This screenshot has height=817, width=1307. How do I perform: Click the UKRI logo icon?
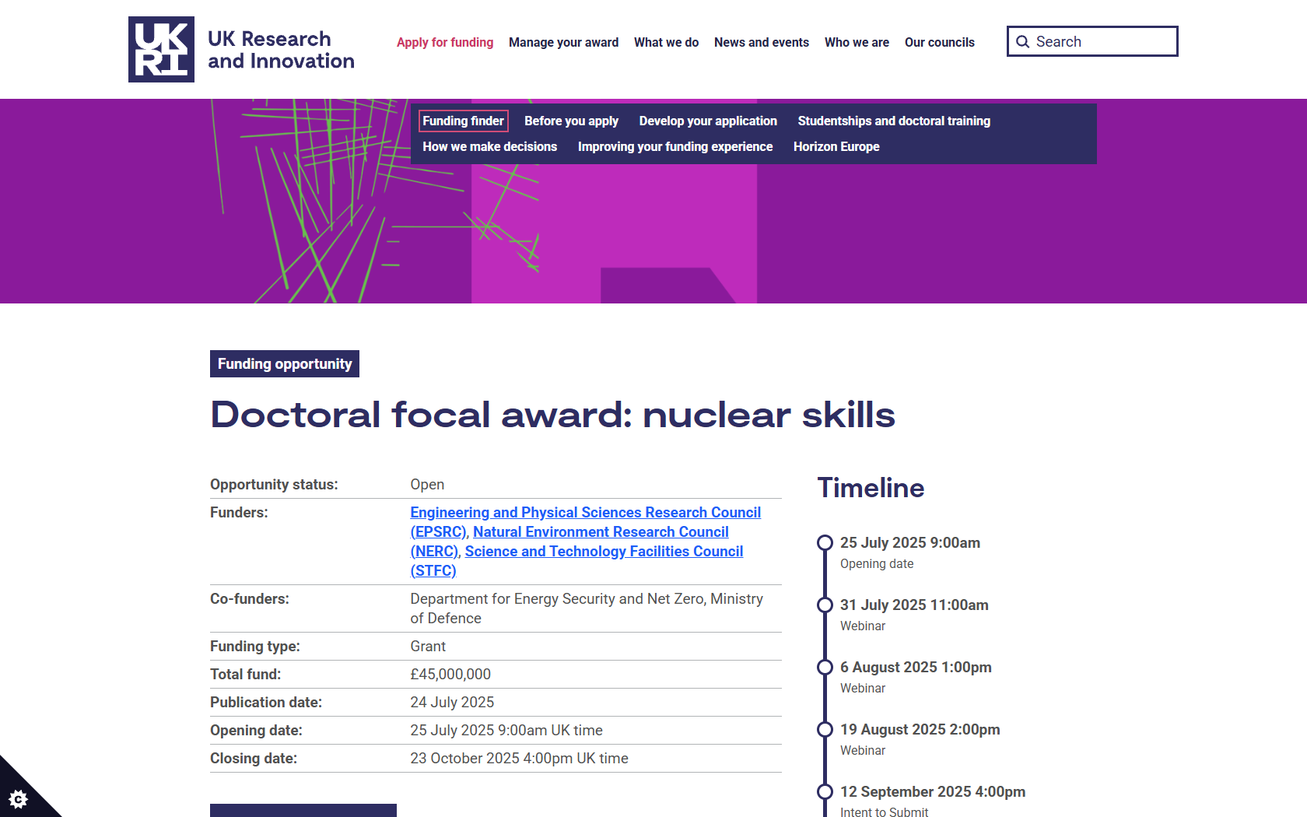[x=161, y=49]
